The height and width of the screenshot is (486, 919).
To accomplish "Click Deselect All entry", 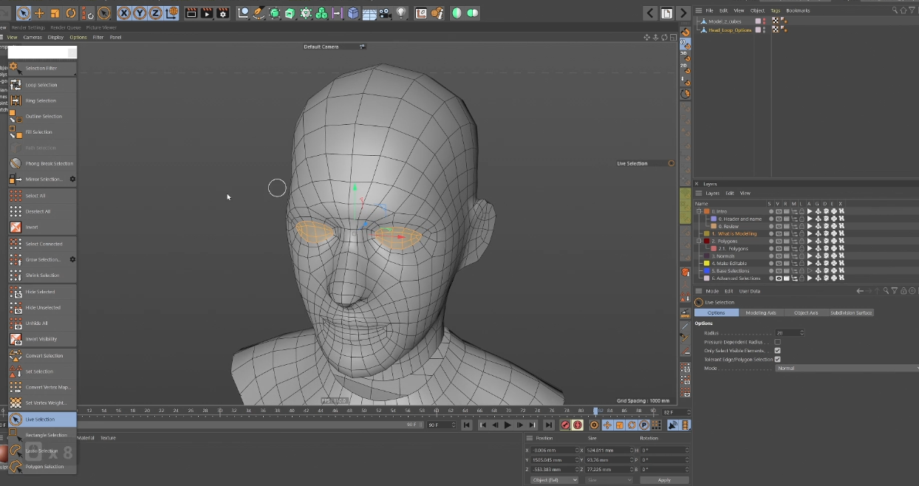I will 42,211.
